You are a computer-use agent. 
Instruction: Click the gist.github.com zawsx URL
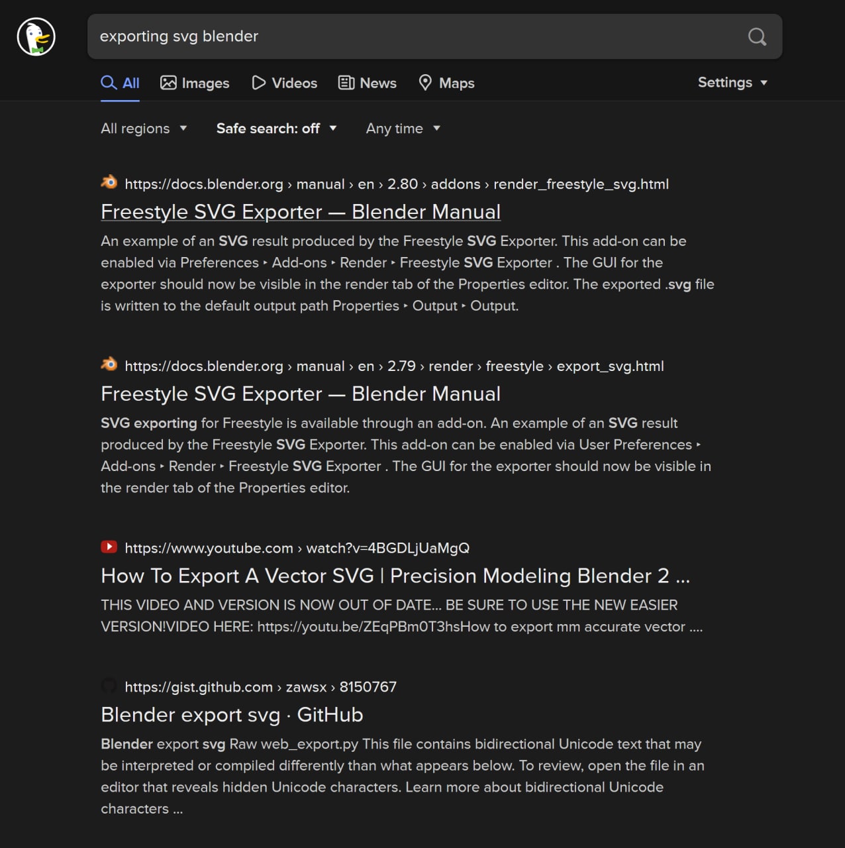pos(260,687)
